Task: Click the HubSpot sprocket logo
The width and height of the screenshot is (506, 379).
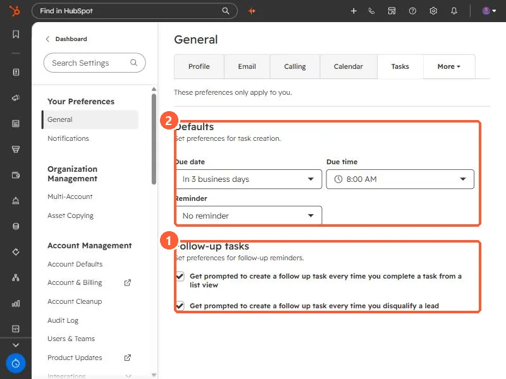Action: click(x=15, y=11)
